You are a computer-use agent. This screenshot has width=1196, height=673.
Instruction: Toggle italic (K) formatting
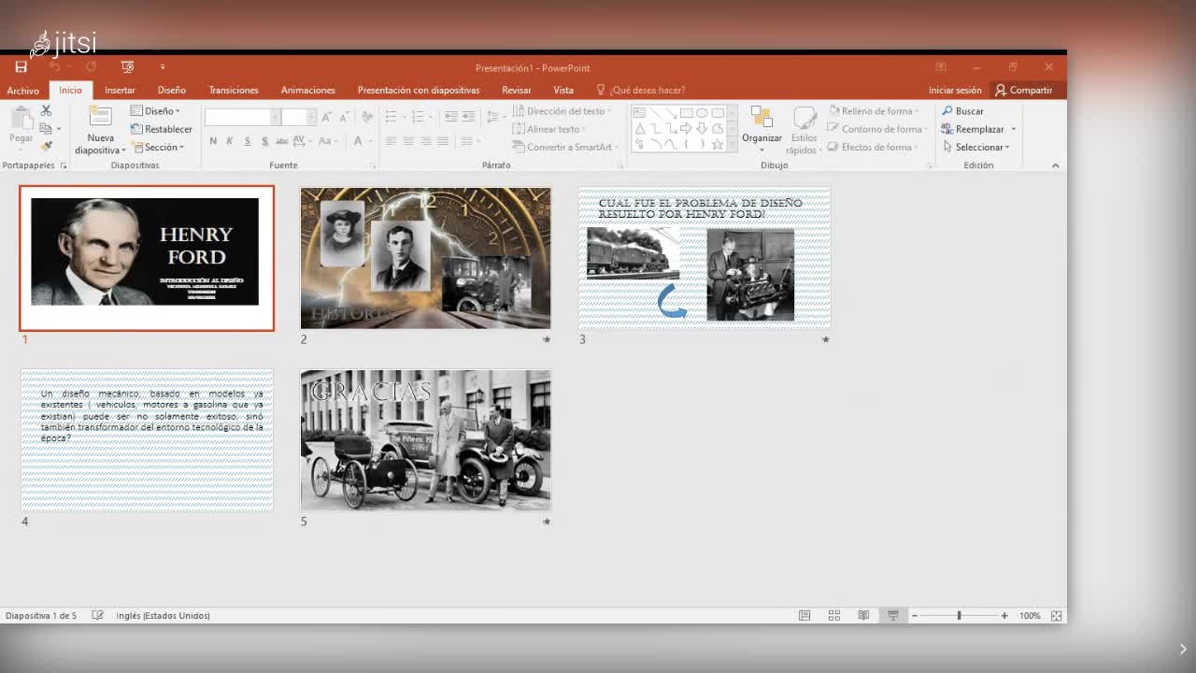click(230, 141)
